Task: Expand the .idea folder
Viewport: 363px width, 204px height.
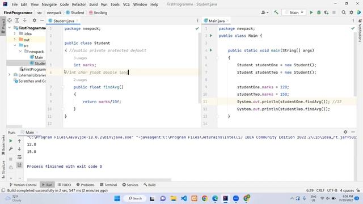Action: tap(15, 34)
